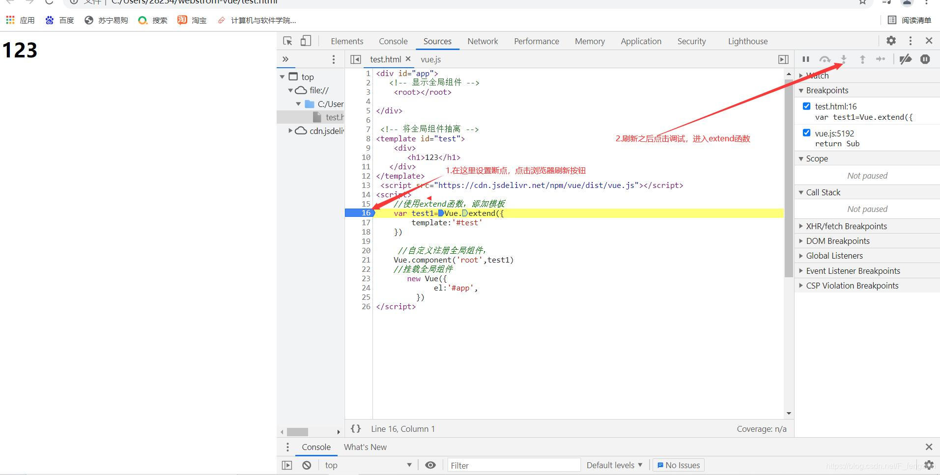The height and width of the screenshot is (475, 940).
Task: Click the navigator horizontal scrollbar thumb
Action: click(x=297, y=432)
